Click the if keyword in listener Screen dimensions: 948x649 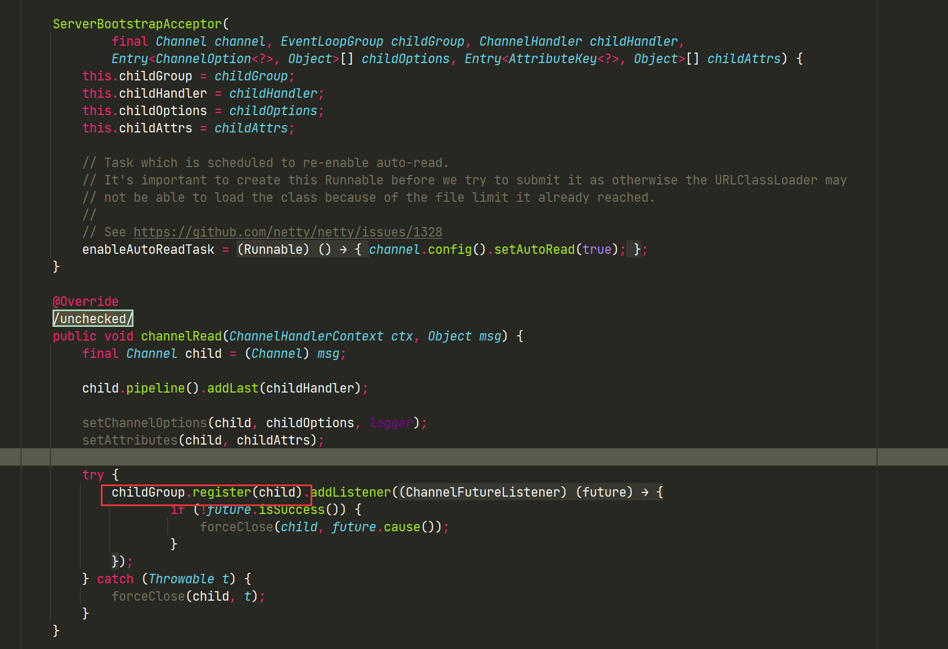click(178, 509)
